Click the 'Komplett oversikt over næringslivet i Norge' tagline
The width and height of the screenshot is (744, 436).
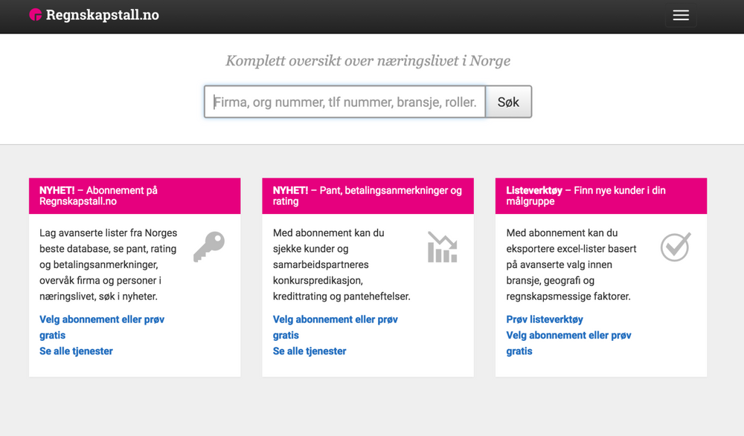[x=368, y=61]
